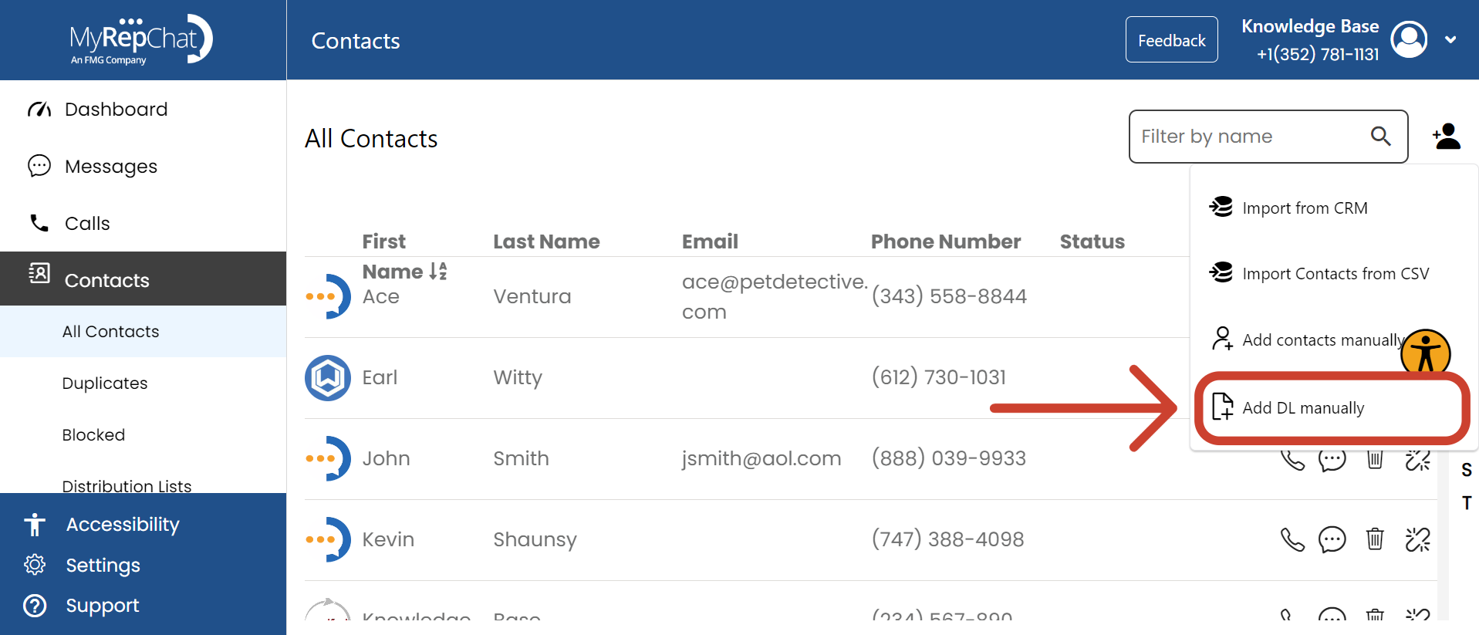1479x635 pixels.
Task: Select Import Contacts from CSV option
Action: pyautogui.click(x=1335, y=273)
